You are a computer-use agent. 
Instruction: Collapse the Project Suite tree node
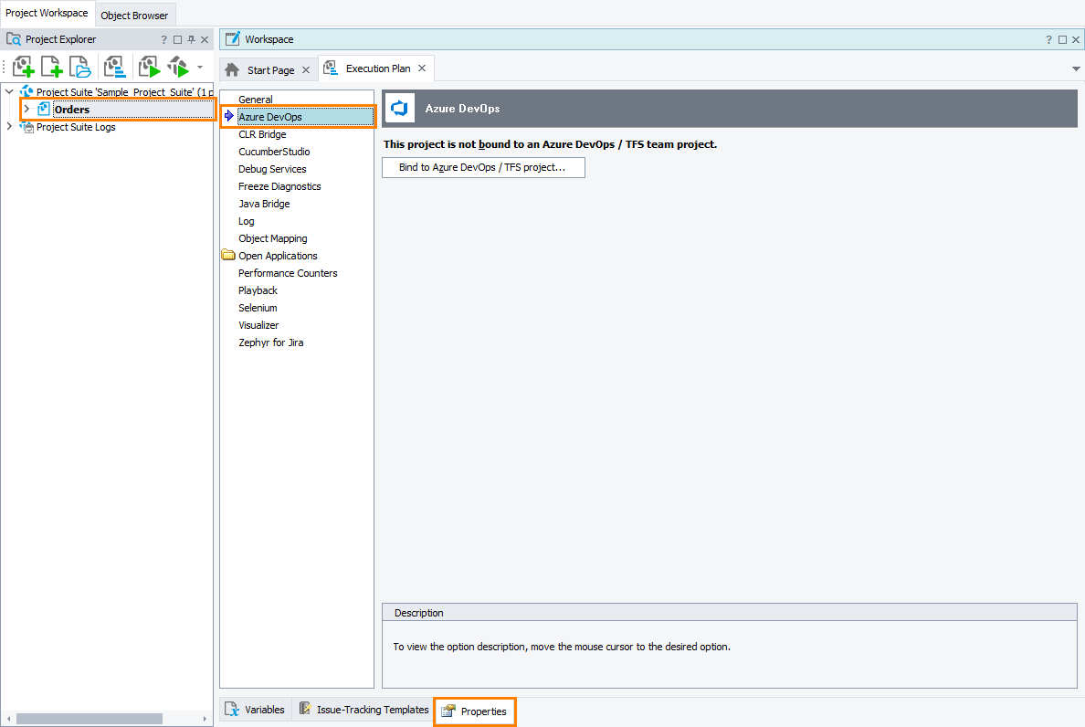click(x=8, y=91)
